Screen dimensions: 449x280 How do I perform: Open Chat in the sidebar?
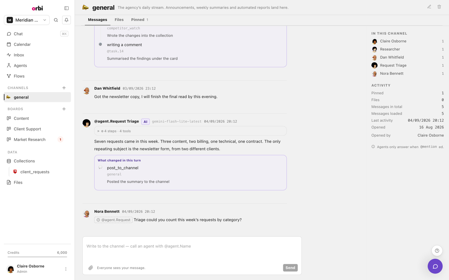(37, 34)
